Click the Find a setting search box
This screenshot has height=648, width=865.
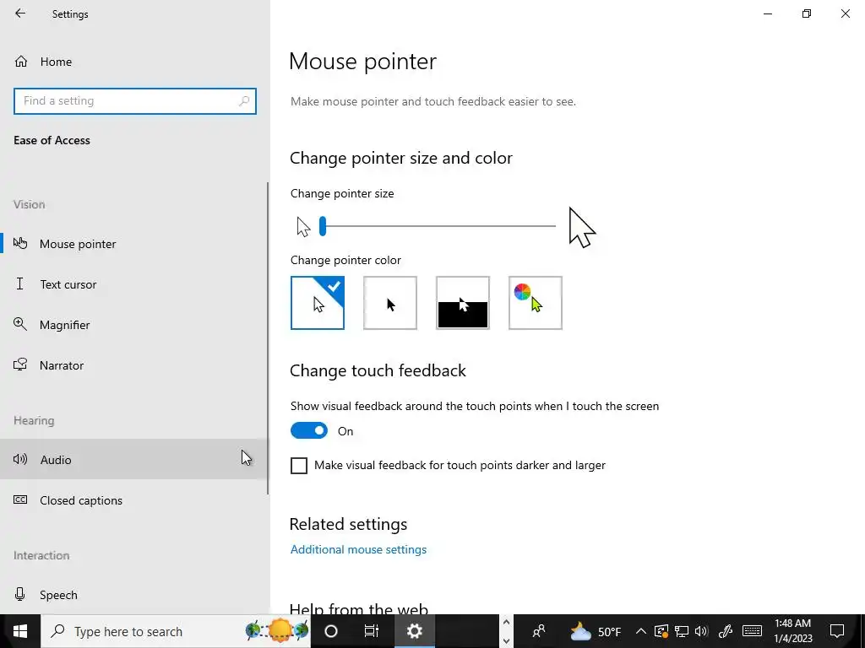[x=135, y=101]
